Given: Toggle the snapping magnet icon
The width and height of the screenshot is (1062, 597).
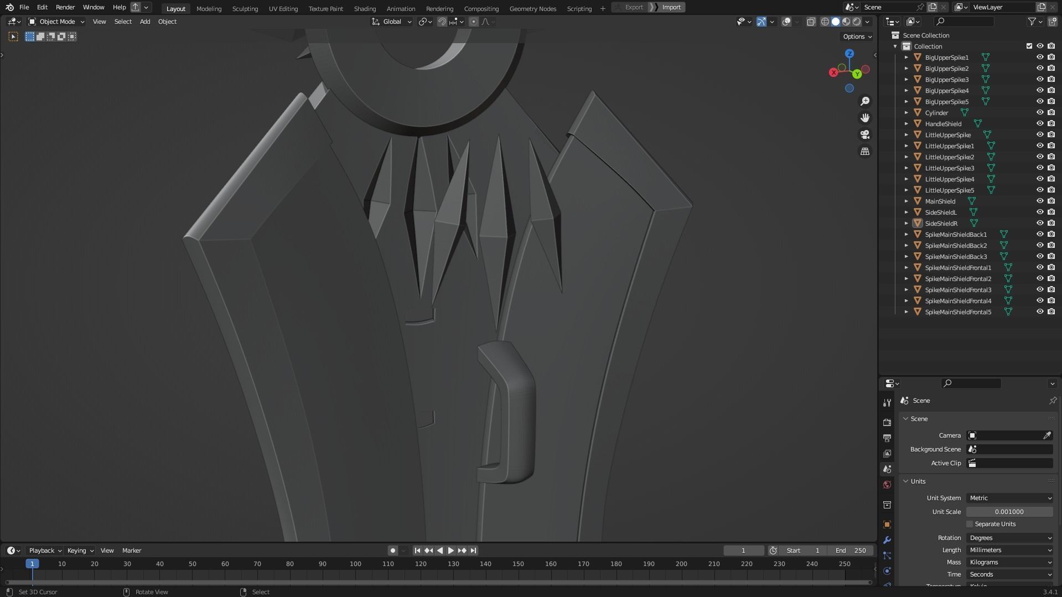Looking at the screenshot, I should click(442, 22).
